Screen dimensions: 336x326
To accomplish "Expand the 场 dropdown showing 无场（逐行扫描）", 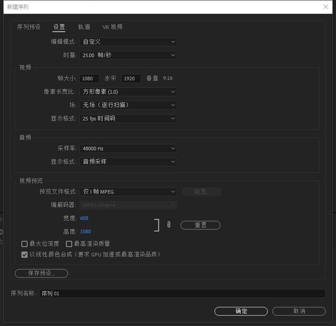I will pyautogui.click(x=128, y=105).
